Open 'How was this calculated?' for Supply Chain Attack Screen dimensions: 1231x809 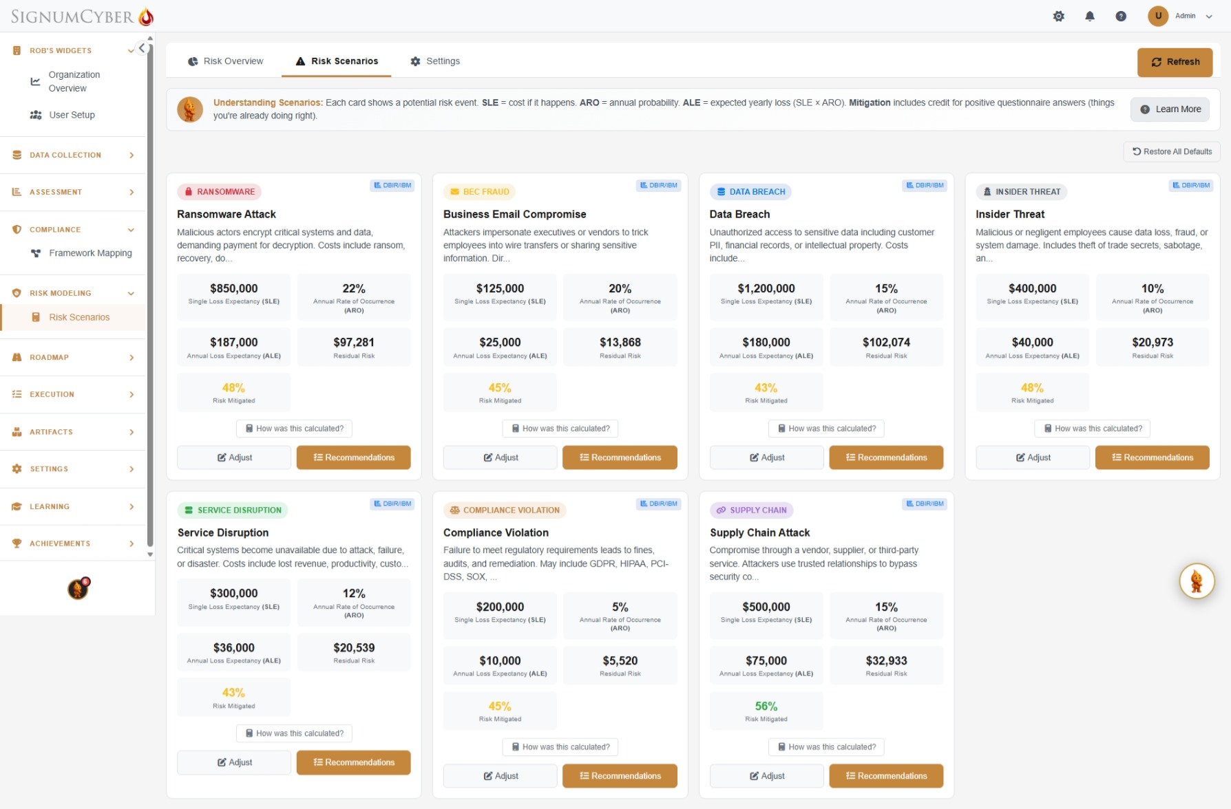coord(826,746)
